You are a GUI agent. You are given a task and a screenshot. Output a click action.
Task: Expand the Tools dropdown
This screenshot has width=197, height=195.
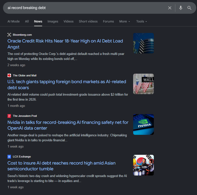point(141,21)
